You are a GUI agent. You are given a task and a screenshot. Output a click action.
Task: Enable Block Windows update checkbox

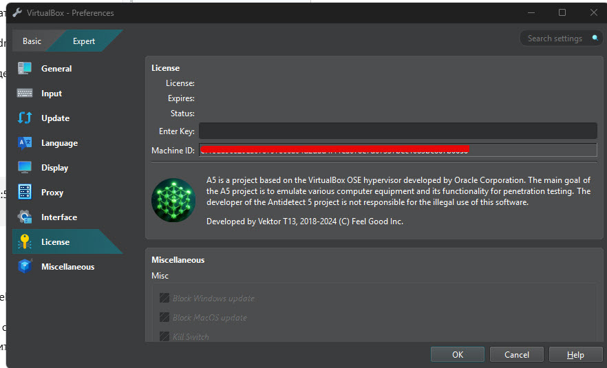tap(164, 299)
